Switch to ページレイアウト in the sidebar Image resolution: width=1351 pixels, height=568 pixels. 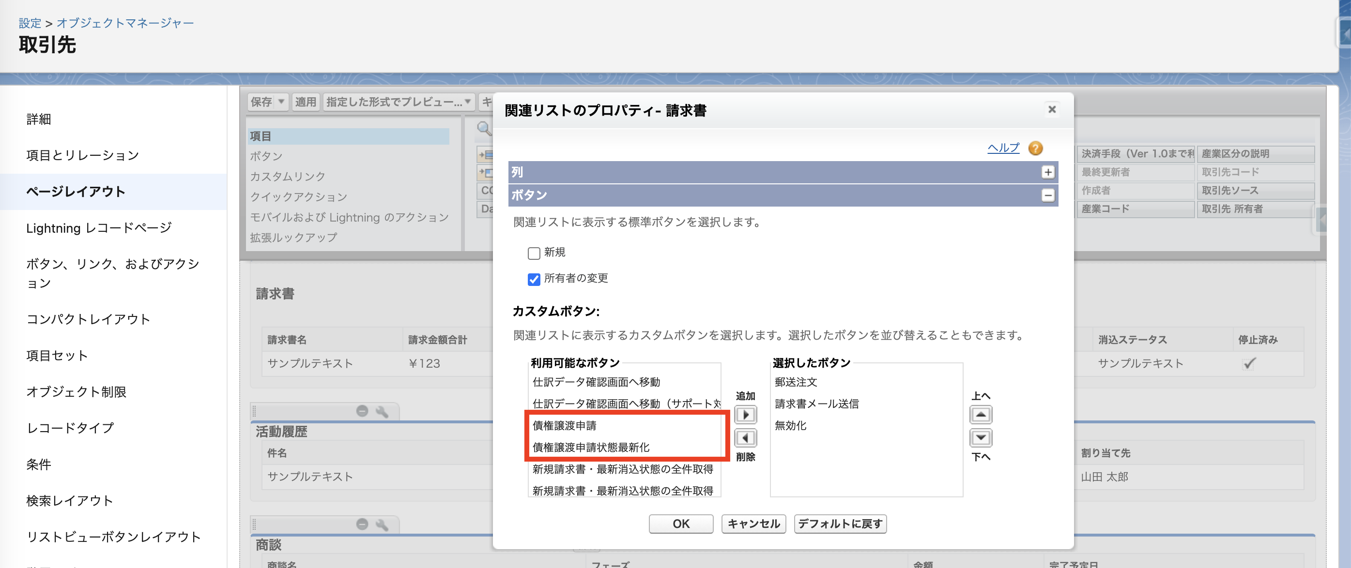click(75, 192)
